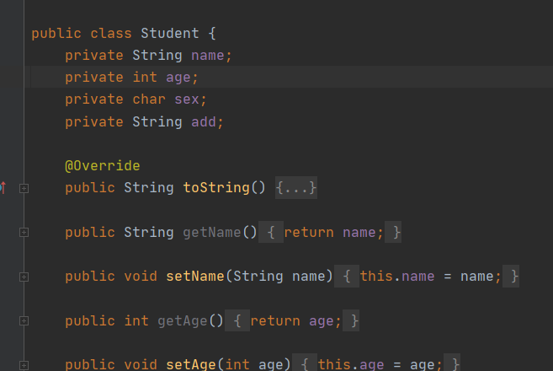The height and width of the screenshot is (371, 553).
Task: Click the overridden method gutter arrow icon
Action: click(3, 187)
